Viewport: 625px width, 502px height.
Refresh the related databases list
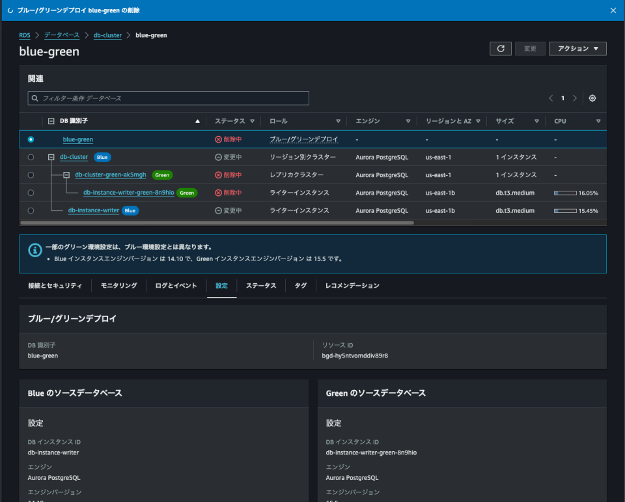click(x=500, y=48)
